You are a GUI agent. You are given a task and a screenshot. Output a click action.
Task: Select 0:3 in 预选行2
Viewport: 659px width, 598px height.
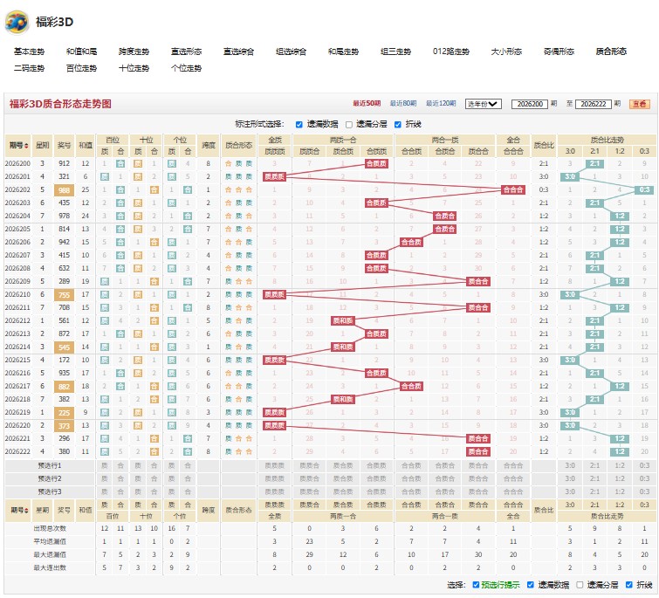644,478
